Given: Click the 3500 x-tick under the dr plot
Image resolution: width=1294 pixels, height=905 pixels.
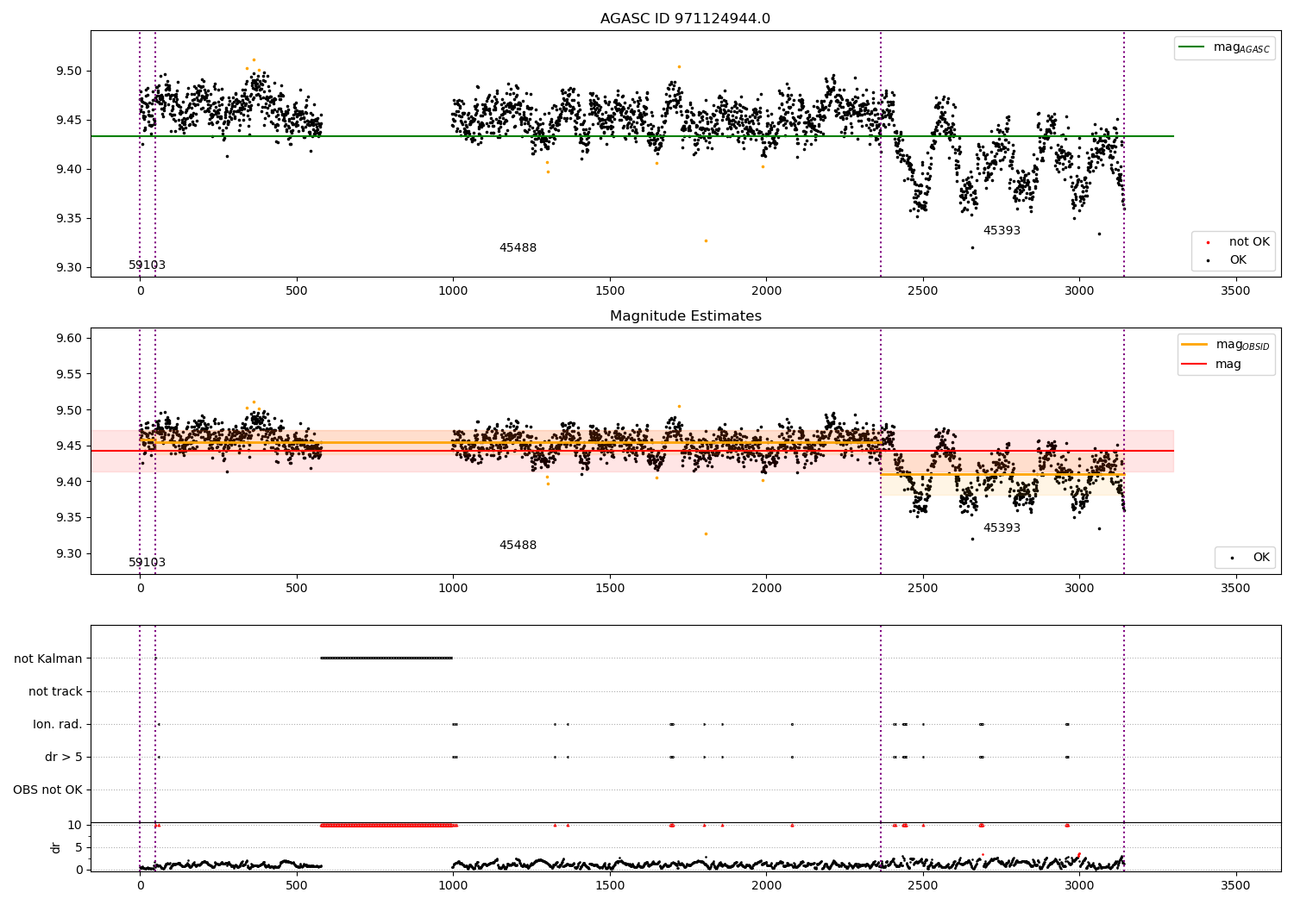Looking at the screenshot, I should [x=1235, y=885].
